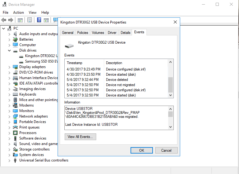239x174 pixels.
Task: Click OK in the Properties dialog
Action: pos(142,150)
